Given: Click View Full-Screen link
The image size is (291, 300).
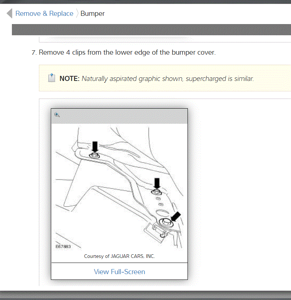Looking at the screenshot, I should (119, 272).
